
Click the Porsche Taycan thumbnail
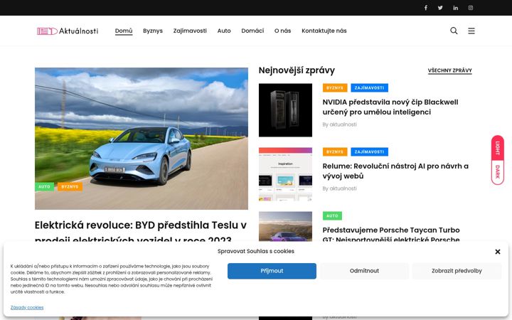[285, 227]
